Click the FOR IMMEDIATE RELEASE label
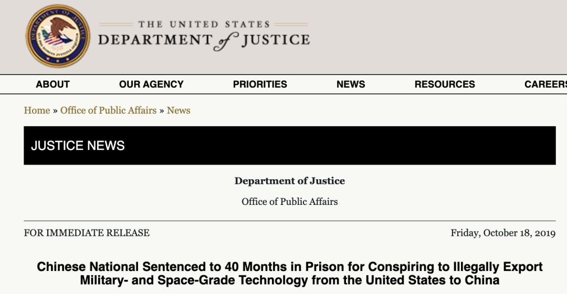The width and height of the screenshot is (567, 294). click(x=87, y=233)
